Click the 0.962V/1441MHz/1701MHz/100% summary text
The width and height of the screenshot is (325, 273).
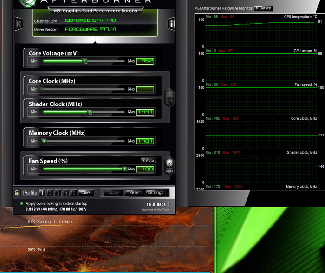pos(56,209)
